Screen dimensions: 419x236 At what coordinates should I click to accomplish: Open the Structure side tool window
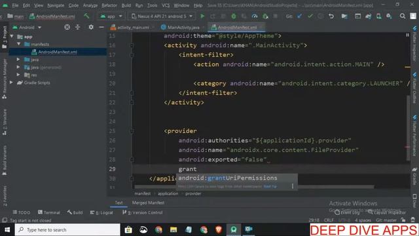click(5, 122)
